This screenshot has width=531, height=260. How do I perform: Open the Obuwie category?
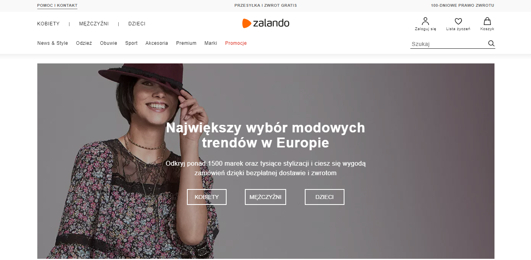tap(109, 43)
